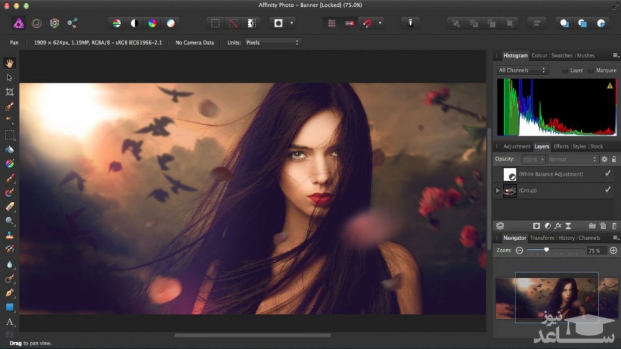Choose the Text tool in left toolbar
This screenshot has height=349, width=621.
click(9, 322)
